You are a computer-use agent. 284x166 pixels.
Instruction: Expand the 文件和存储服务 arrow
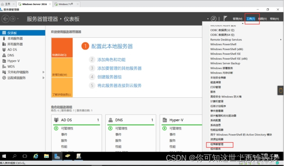pyautogui.click(x=43, y=72)
